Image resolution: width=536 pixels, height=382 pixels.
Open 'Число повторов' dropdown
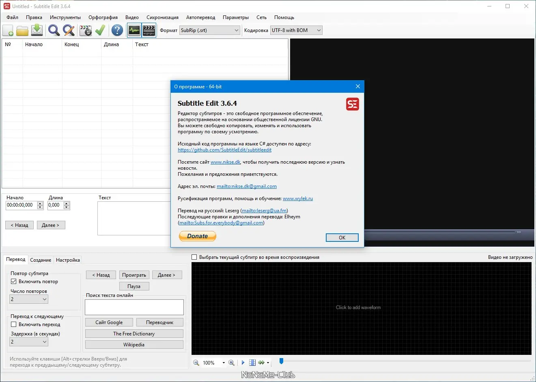[x=29, y=299]
